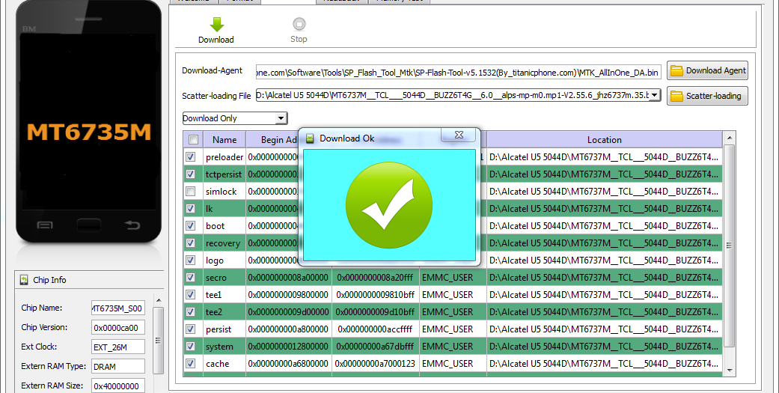Sort the table by Name column
The image size is (779, 393).
pyautogui.click(x=224, y=140)
